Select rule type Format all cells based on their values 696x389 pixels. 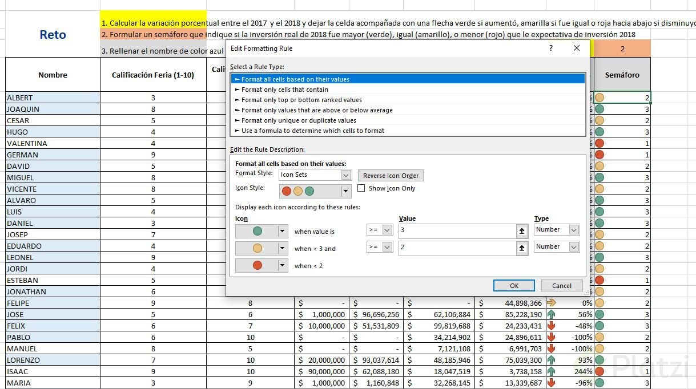tap(408, 79)
